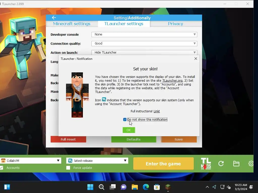Enable Force update checkbox

68,168
